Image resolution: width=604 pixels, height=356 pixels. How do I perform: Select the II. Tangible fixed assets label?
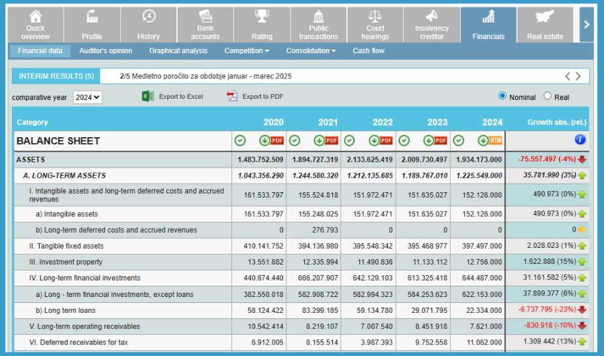tap(66, 246)
